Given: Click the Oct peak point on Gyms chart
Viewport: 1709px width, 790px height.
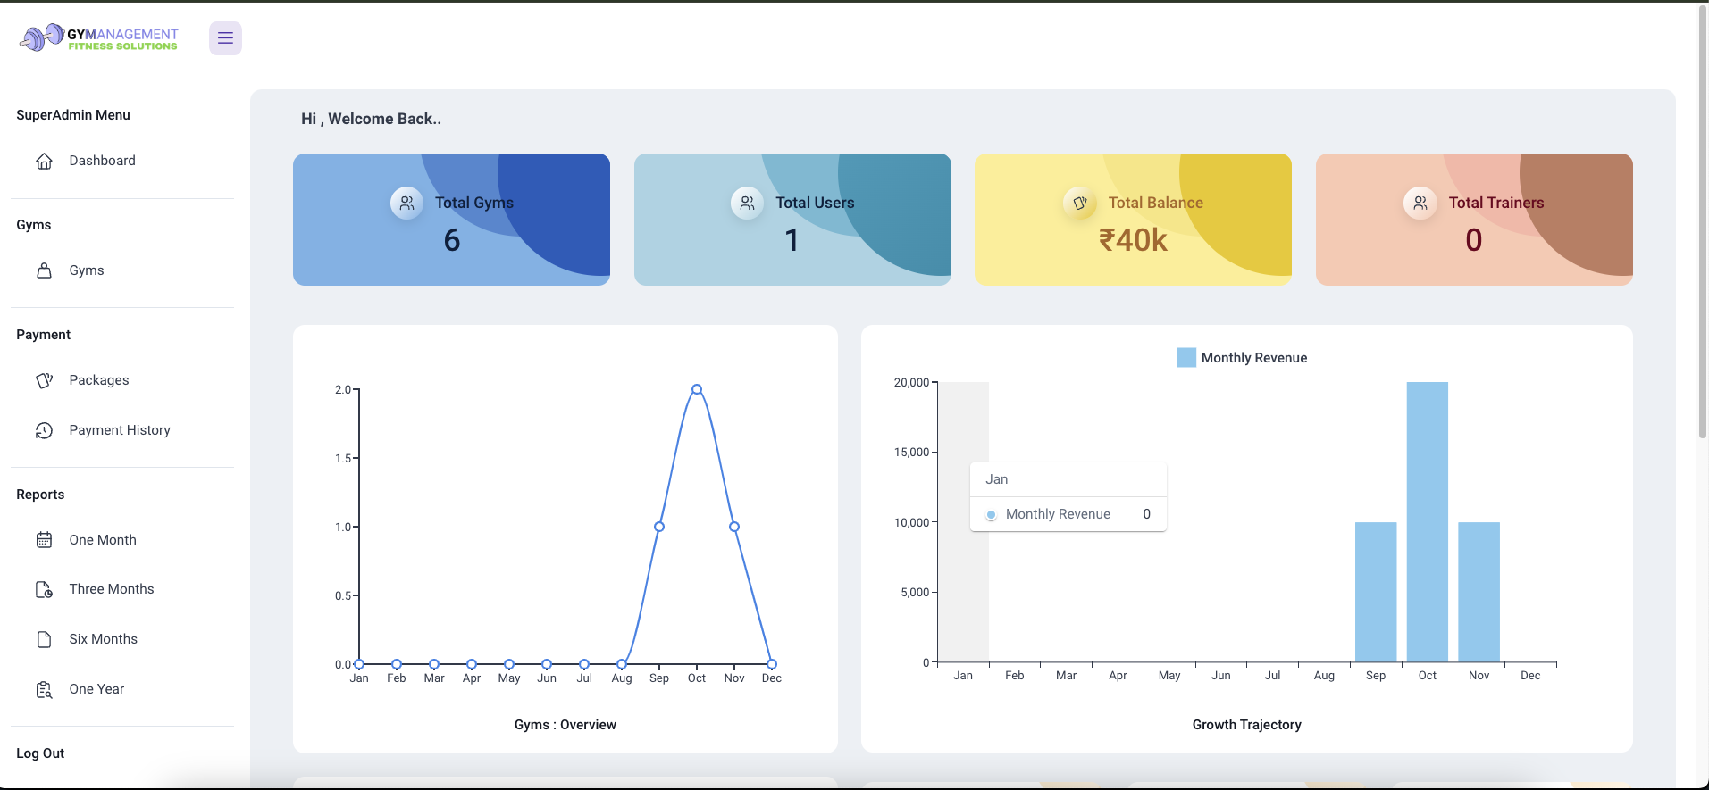Looking at the screenshot, I should point(697,389).
